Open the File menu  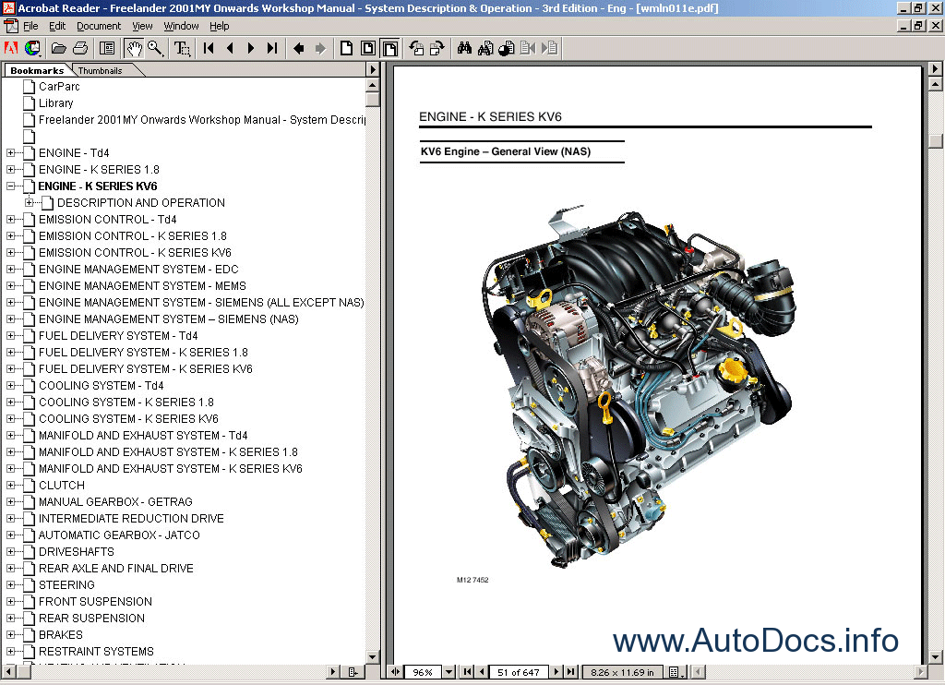30,26
